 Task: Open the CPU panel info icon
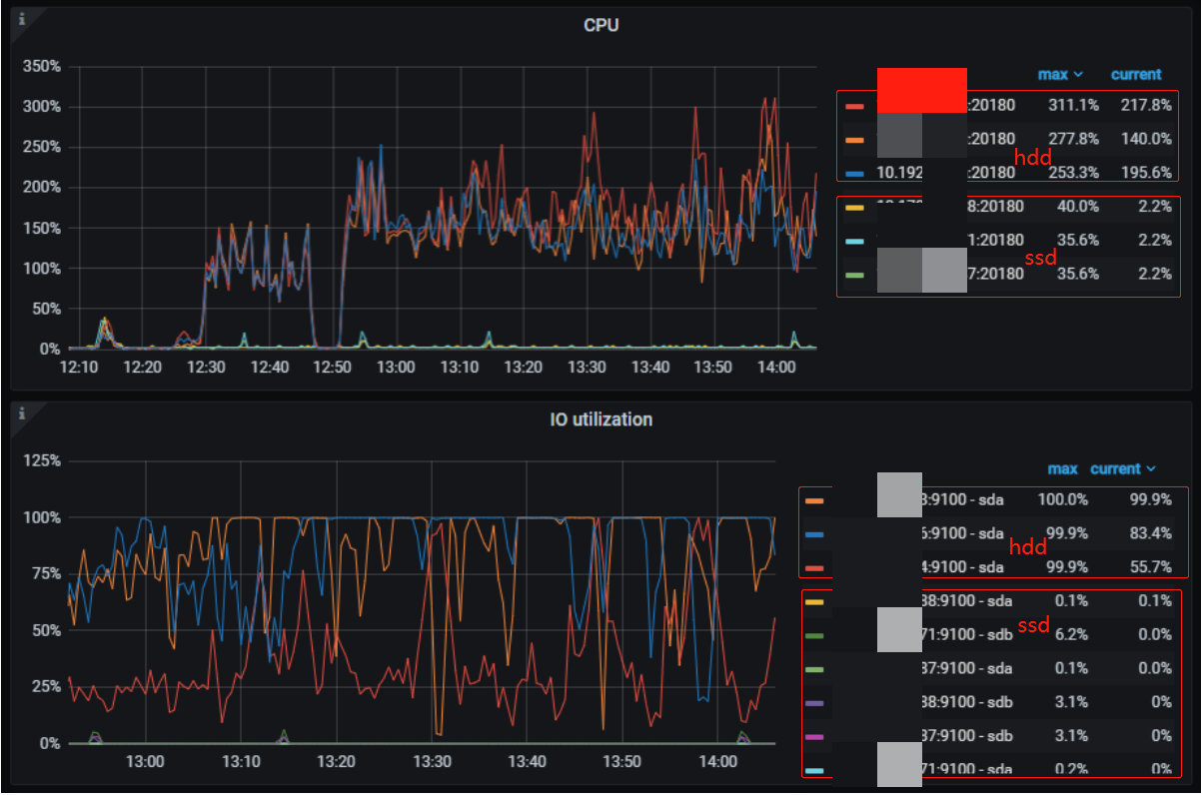pyautogui.click(x=22, y=17)
